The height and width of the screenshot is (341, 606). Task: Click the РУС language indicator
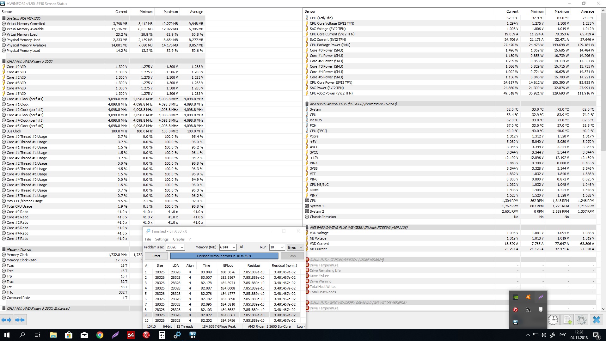coord(563,335)
